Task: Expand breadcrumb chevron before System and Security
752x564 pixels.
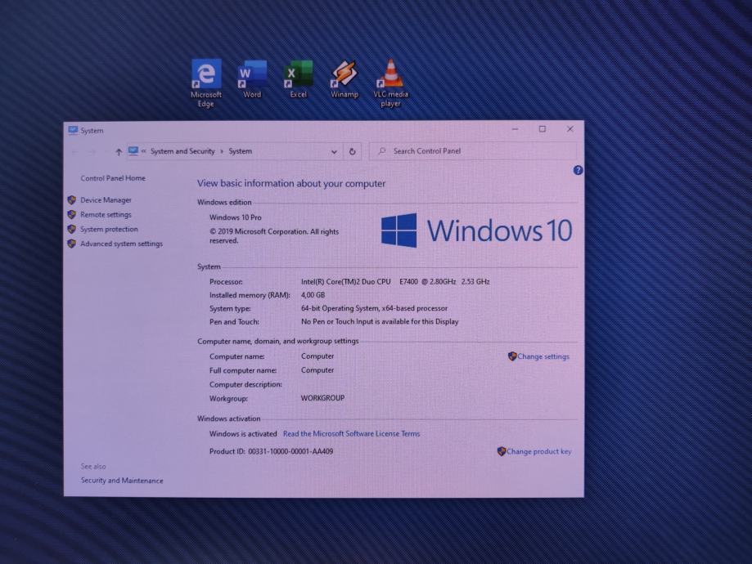Action: (x=143, y=151)
